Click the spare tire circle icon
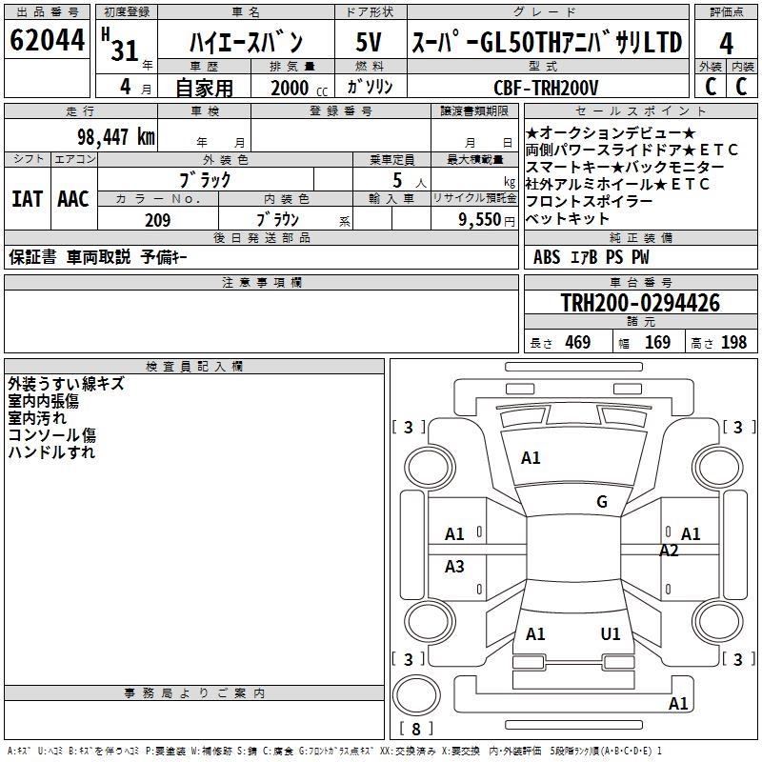Screen dimensions: 762x762 (x=416, y=695)
